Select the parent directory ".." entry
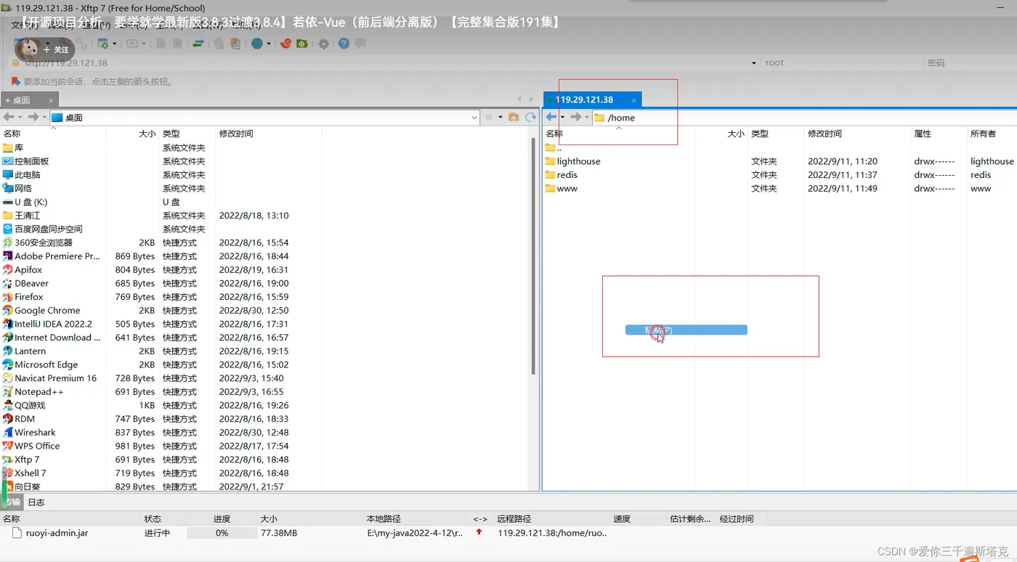This screenshot has width=1017, height=562. pyautogui.click(x=554, y=148)
